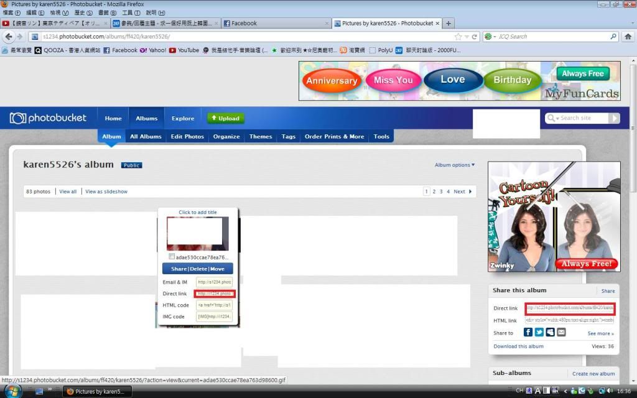Open the 說明 (Help) menu
637x398 pixels.
click(156, 12)
